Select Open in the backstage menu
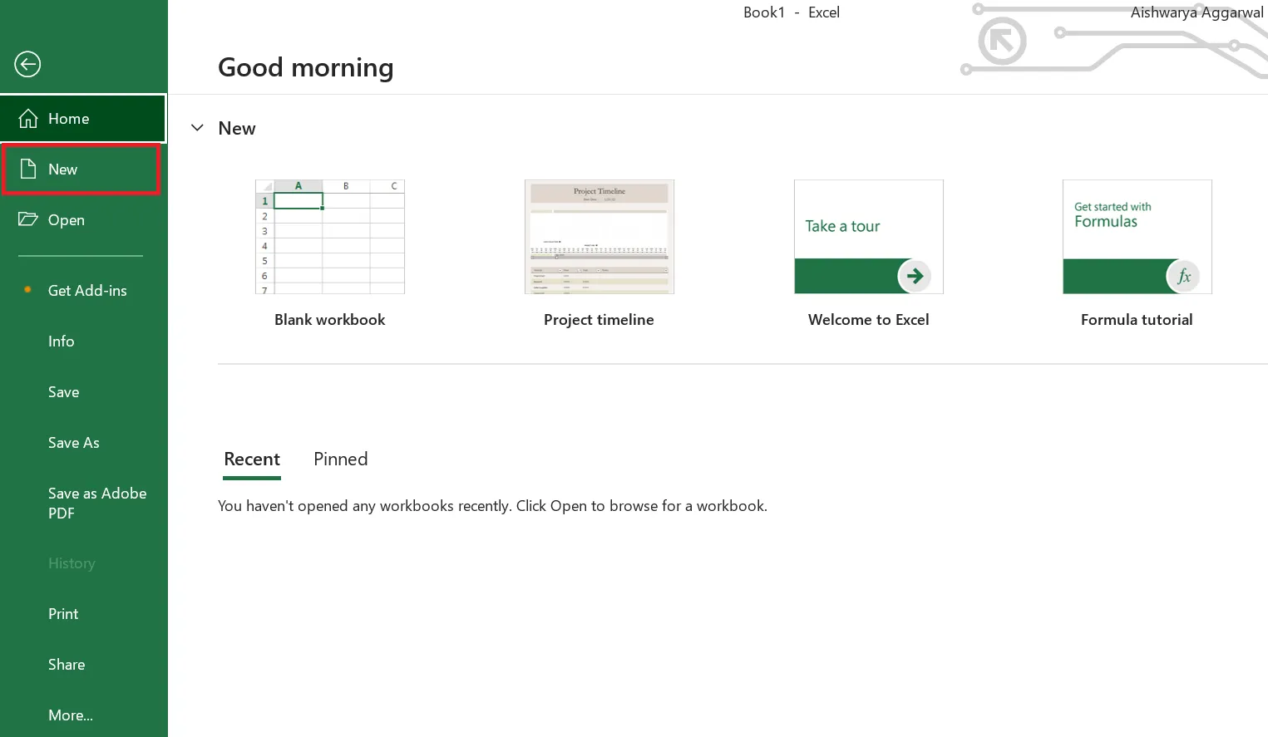1268x737 pixels. point(83,220)
